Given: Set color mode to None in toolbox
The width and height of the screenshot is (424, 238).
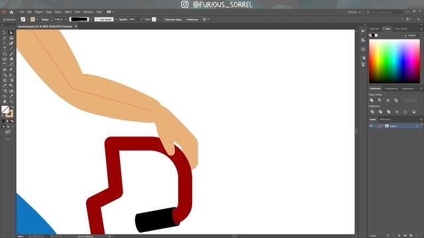Looking at the screenshot, I should [12, 121].
